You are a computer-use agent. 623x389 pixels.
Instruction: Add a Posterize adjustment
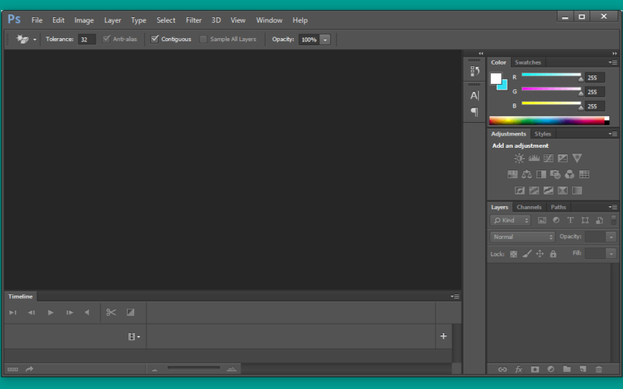point(534,191)
